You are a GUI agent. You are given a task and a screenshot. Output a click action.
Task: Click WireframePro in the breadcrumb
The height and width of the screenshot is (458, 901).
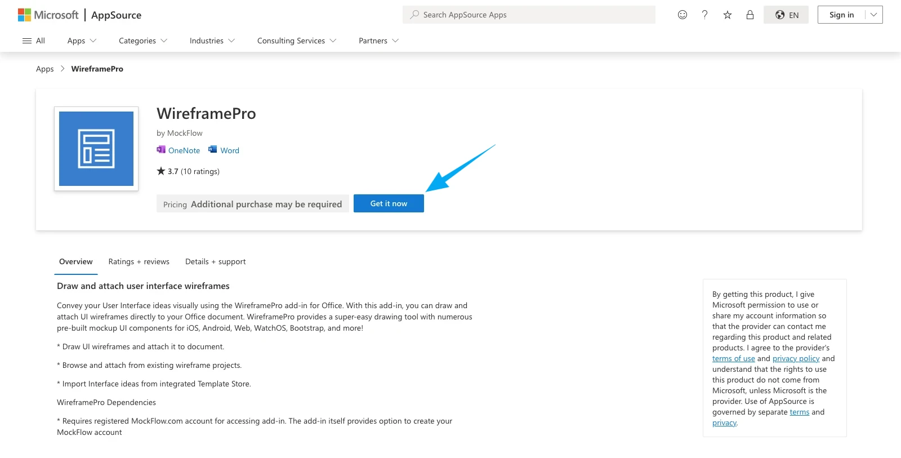(97, 69)
